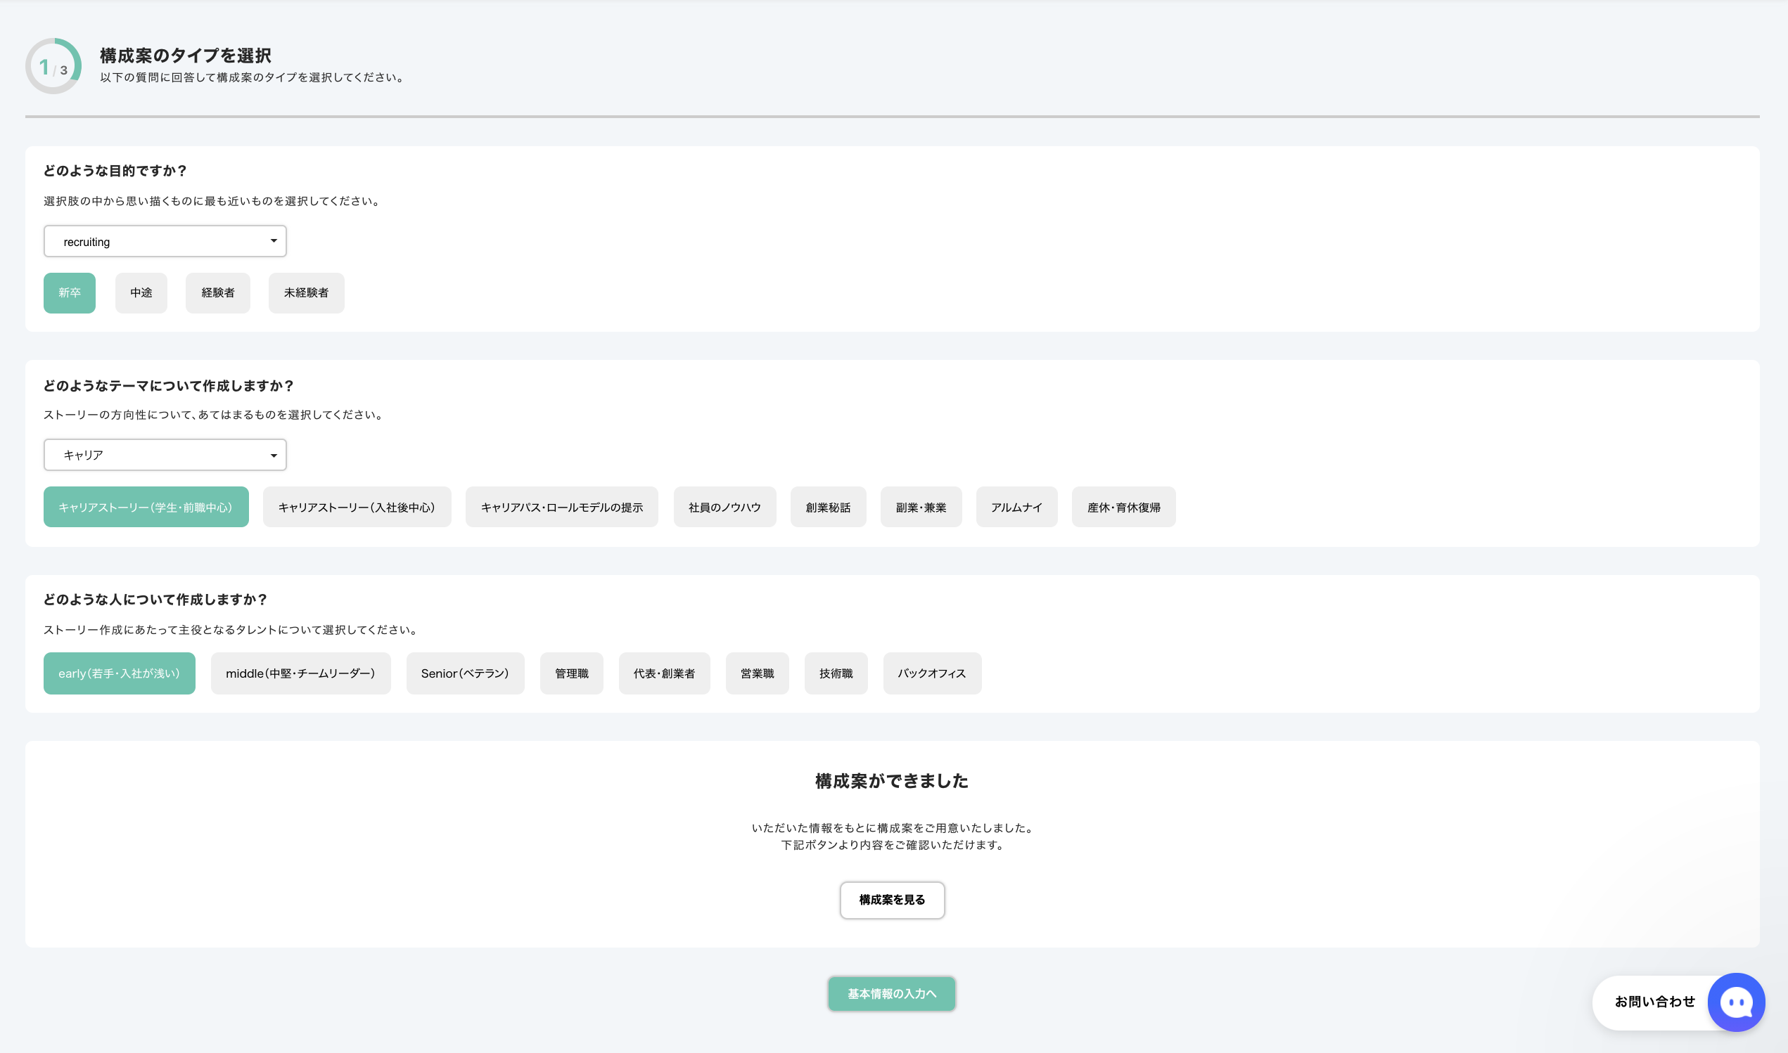The height and width of the screenshot is (1053, 1788).
Task: Select the 中途 option
Action: [x=141, y=293]
